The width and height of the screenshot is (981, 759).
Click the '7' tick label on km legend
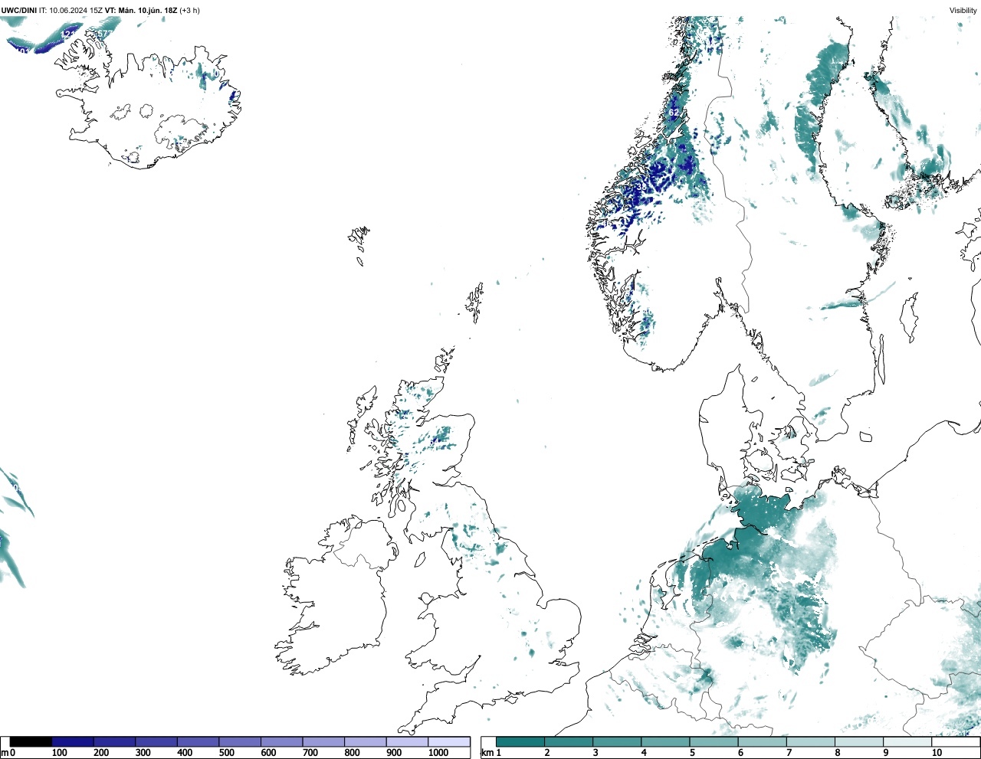[789, 753]
